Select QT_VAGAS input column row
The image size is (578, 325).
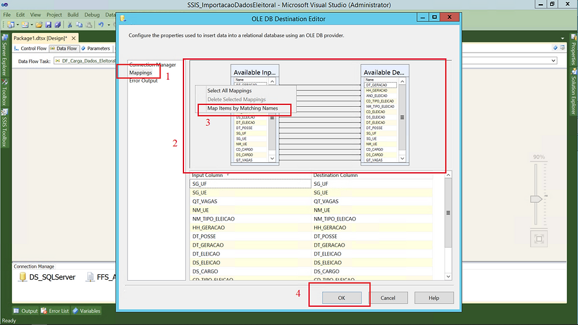251,201
